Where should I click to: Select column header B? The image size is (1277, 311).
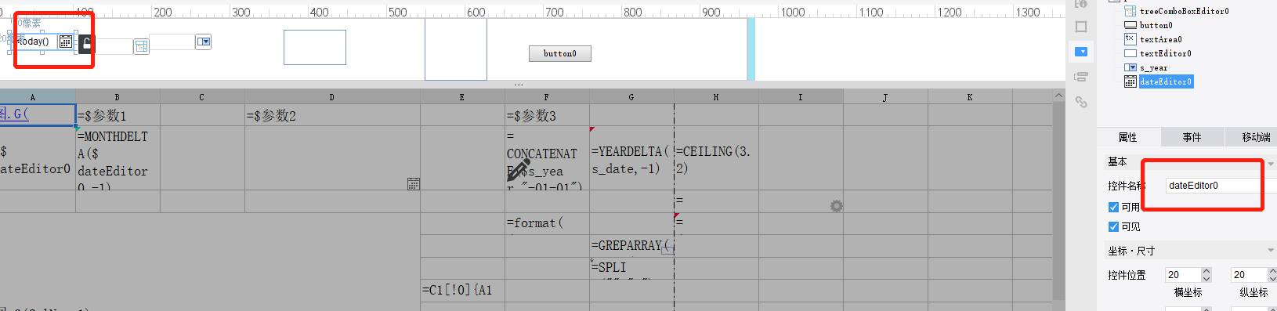(118, 97)
